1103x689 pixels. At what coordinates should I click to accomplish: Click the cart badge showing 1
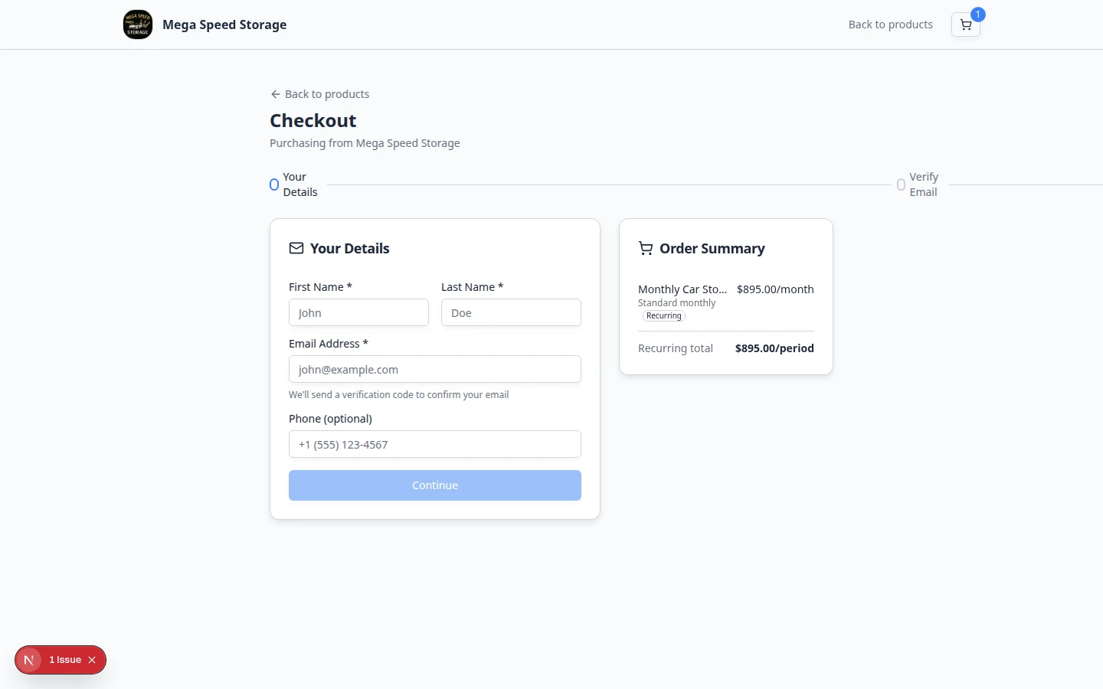[977, 15]
